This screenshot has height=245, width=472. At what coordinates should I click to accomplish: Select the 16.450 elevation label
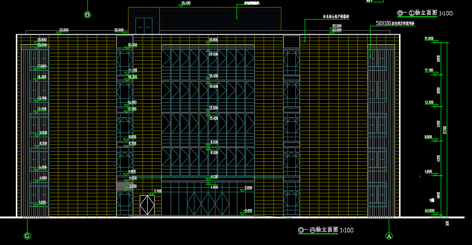coord(214,76)
